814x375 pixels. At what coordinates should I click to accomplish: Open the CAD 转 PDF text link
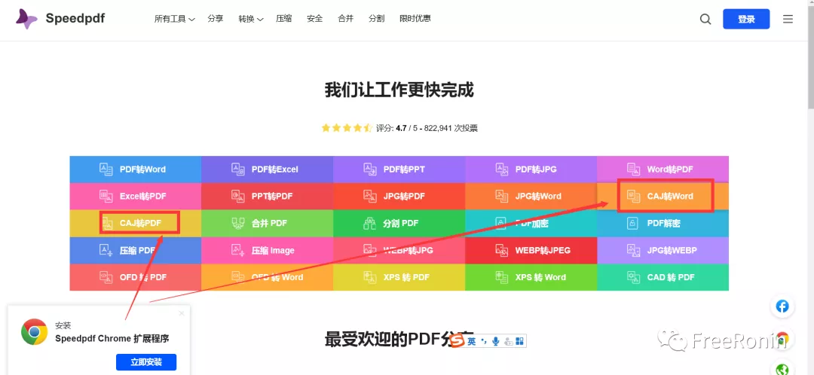pyautogui.click(x=671, y=277)
